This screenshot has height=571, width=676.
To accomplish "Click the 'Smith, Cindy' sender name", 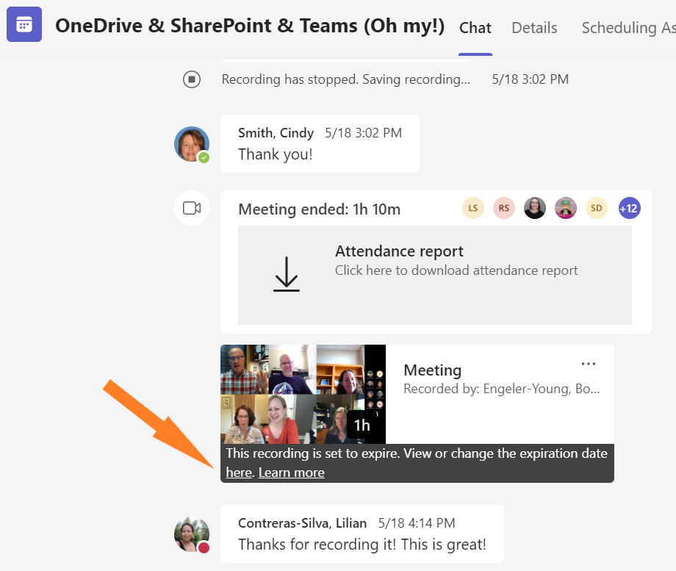I will [x=276, y=133].
